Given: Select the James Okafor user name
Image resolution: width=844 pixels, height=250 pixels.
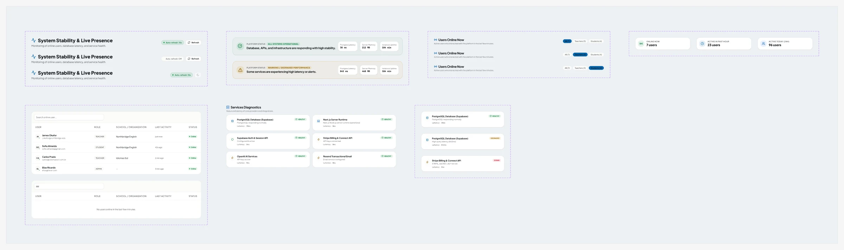Looking at the screenshot, I should 49,135.
